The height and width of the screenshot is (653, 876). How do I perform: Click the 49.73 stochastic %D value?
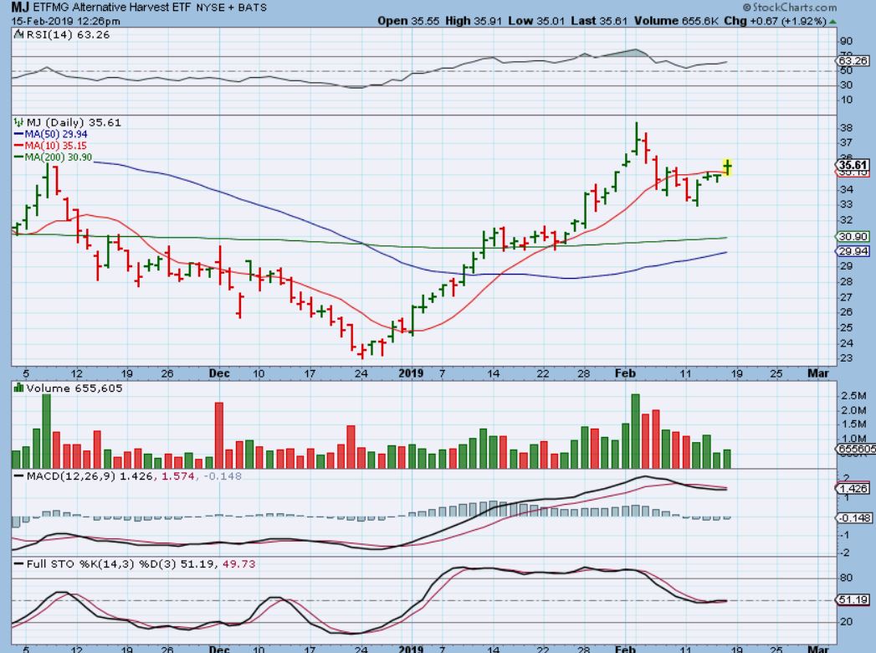(x=239, y=564)
